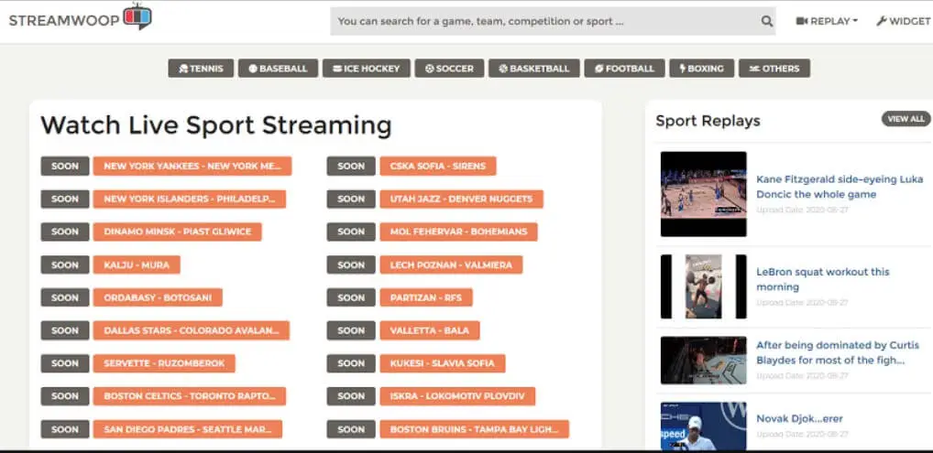This screenshot has height=453, width=933.
Task: Click the Kane Fitzgerald replay thumbnail
Action: coord(703,194)
